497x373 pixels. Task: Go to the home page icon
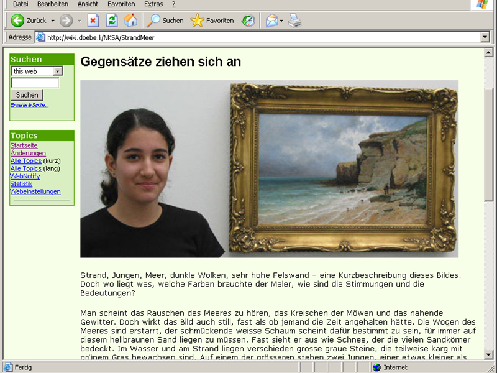click(130, 21)
